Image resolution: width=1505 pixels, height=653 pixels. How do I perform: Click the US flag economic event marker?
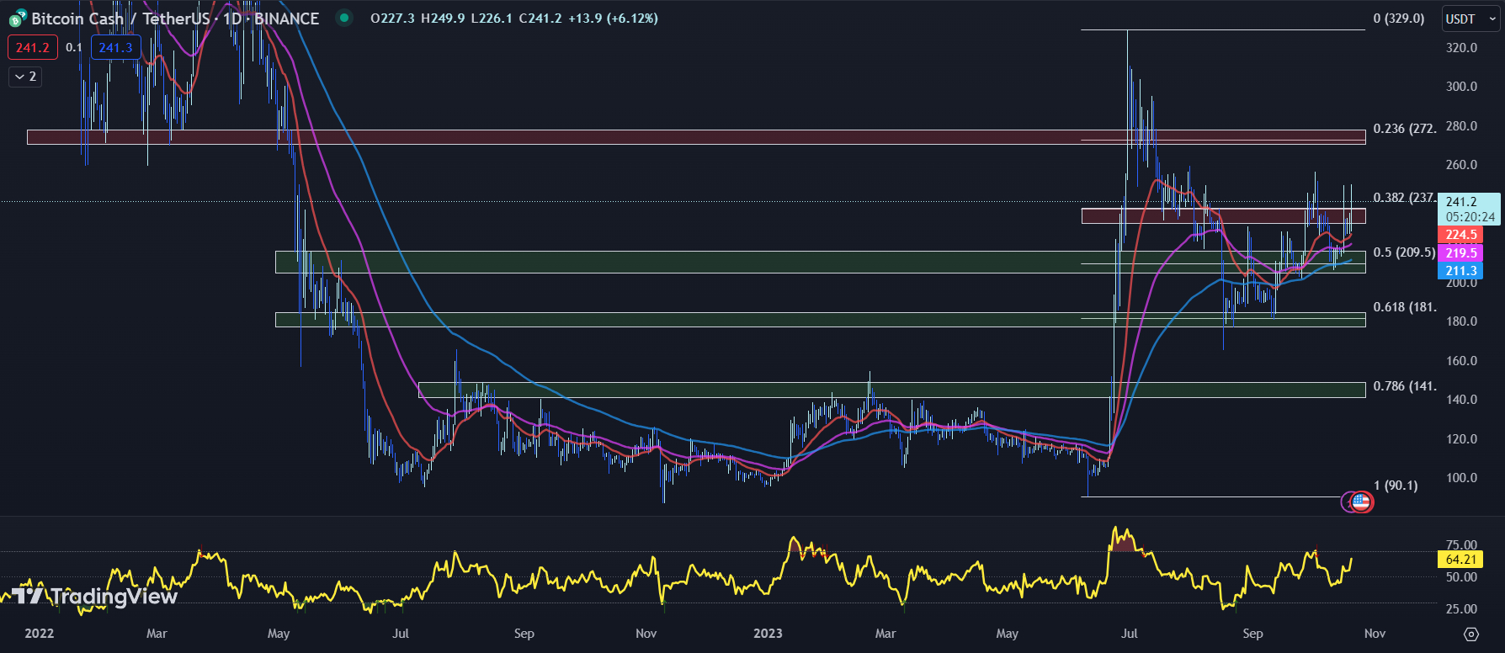(1361, 502)
